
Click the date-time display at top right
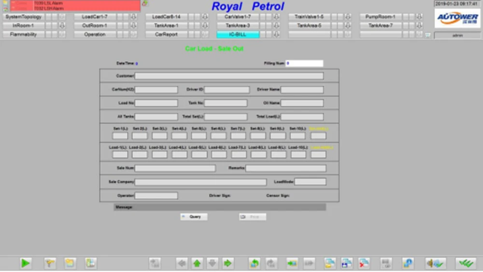[x=456, y=4]
